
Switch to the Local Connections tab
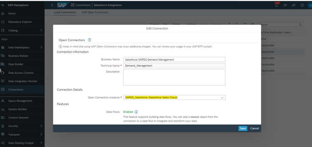pyautogui.click(x=65, y=12)
